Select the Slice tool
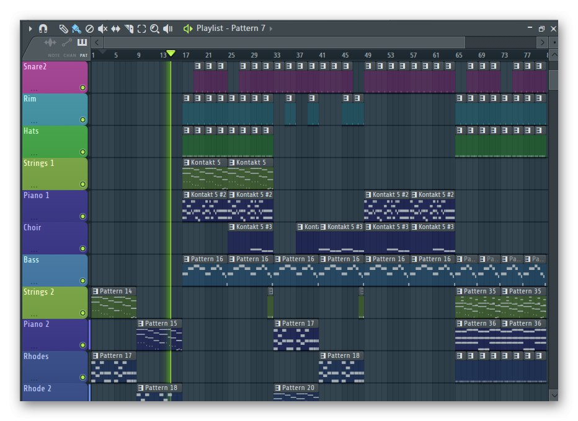This screenshot has width=578, height=421. pyautogui.click(x=129, y=28)
